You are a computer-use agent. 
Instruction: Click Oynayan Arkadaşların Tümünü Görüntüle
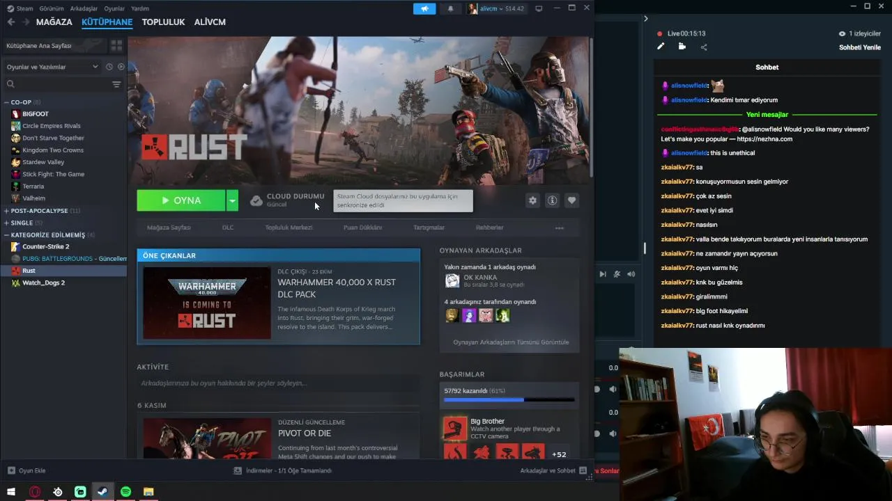[x=511, y=342]
